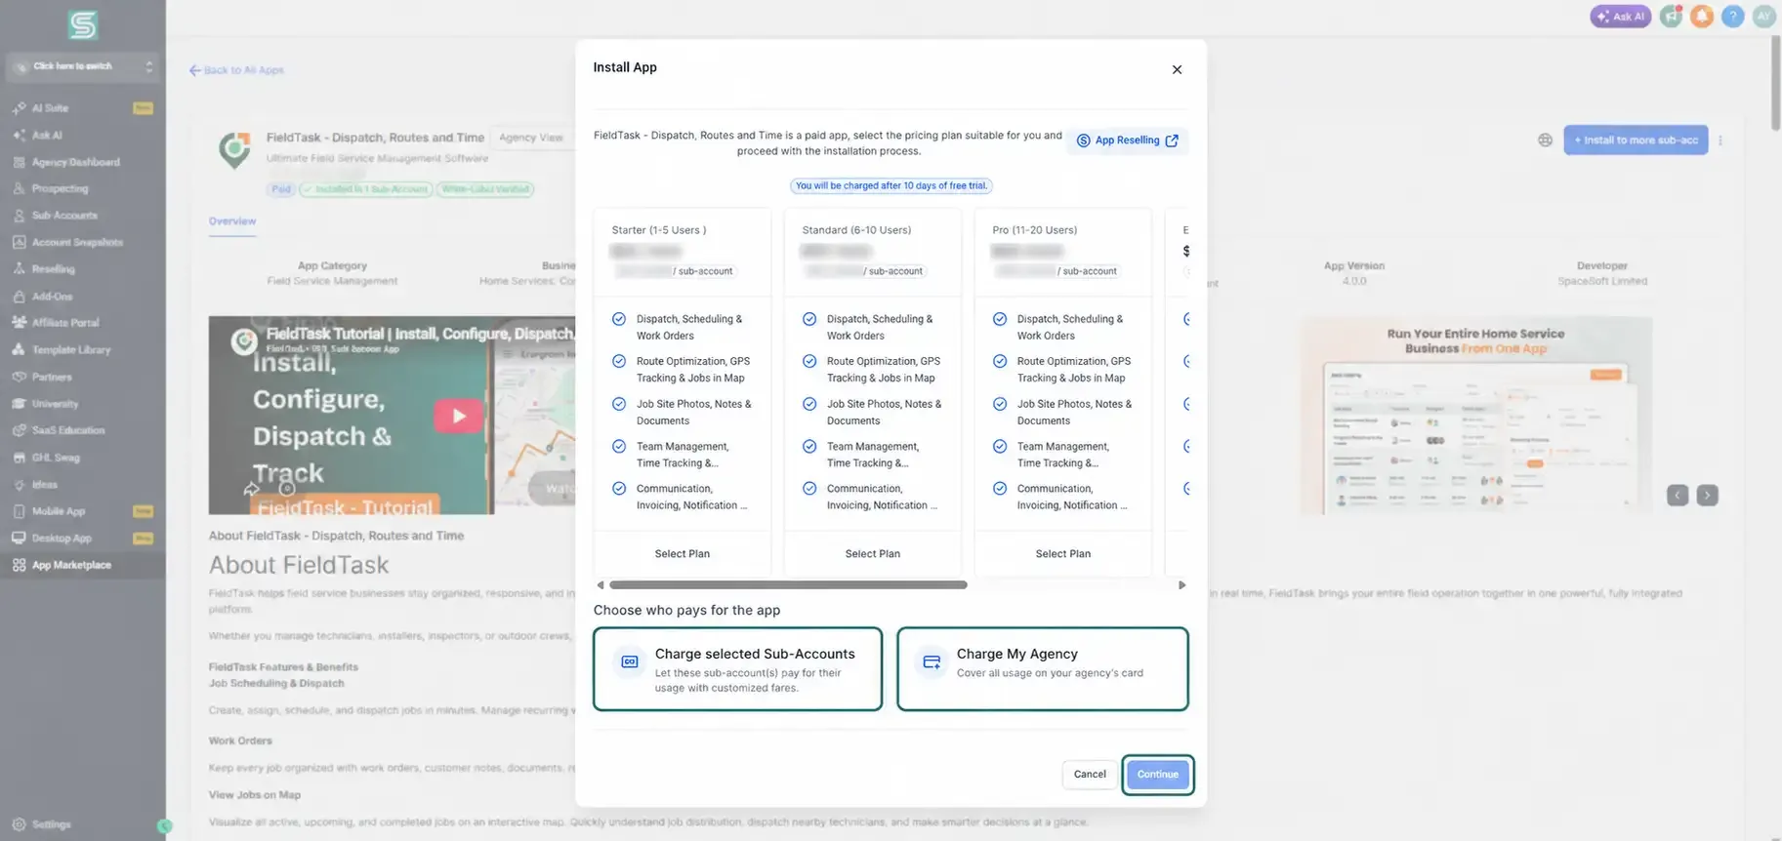Viewport: 1782px width, 841px height.
Task: Click Reselling sidebar icon
Action: click(19, 269)
